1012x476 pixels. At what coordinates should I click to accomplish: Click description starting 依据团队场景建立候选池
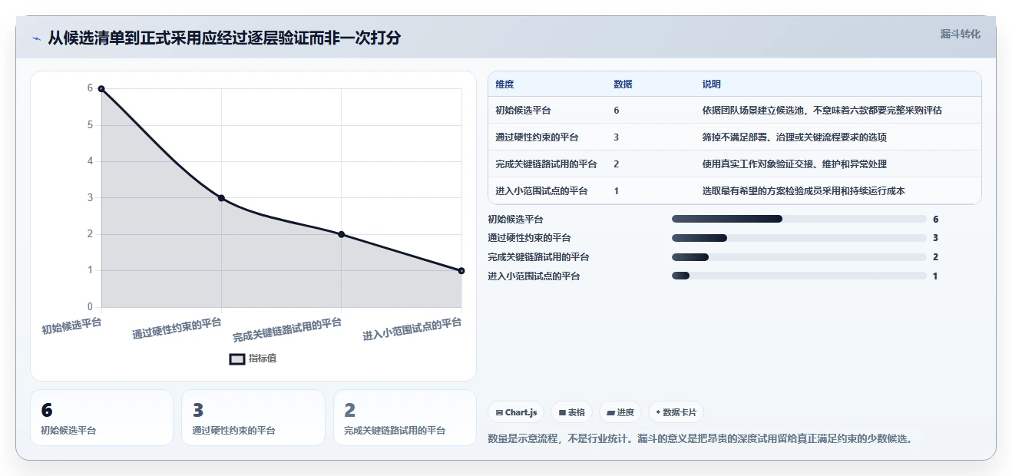click(x=822, y=111)
